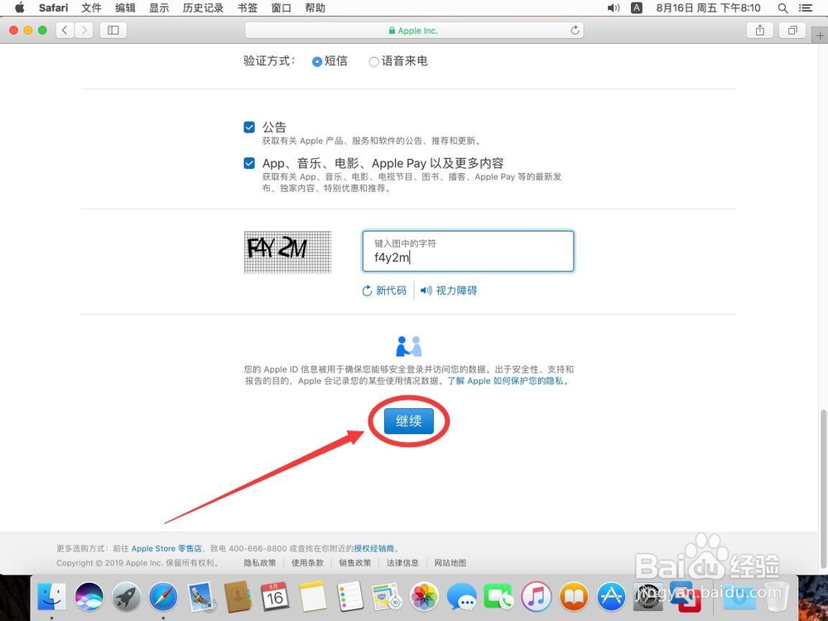Screen dimensions: 828x621
Task: Open 使用条款 footer link
Action: tap(307, 563)
